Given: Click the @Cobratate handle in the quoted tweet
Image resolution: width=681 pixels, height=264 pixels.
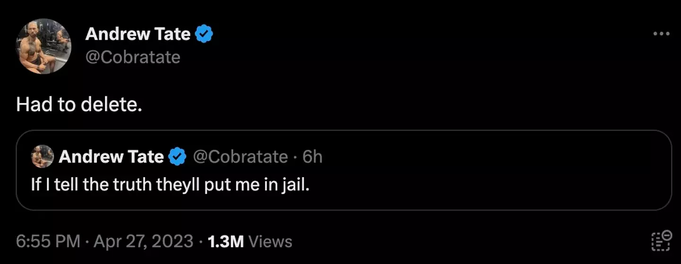Looking at the screenshot, I should [240, 157].
